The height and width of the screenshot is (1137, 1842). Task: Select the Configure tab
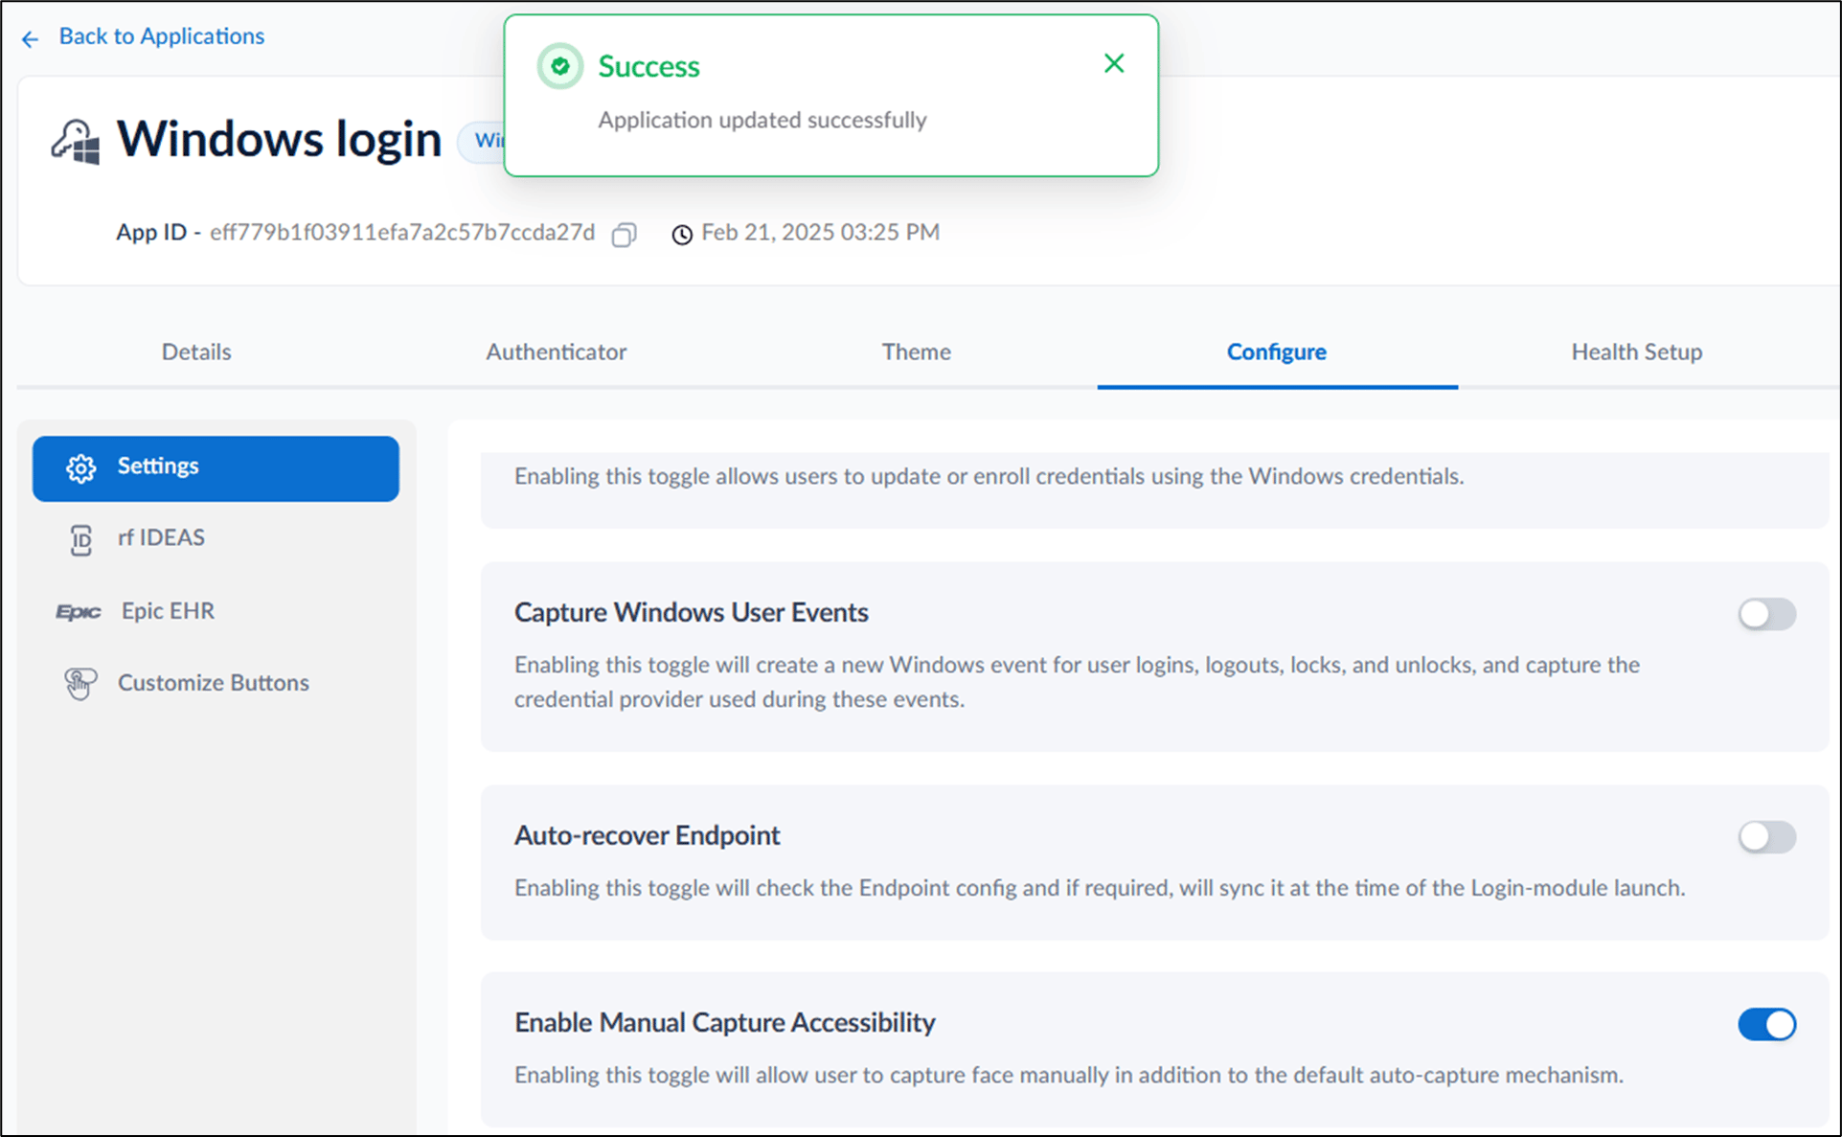click(1277, 352)
